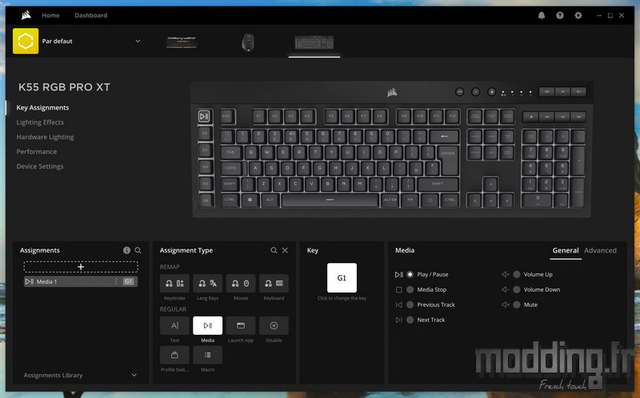Screen dimensions: 640x398
Task: Select the keyboard device thumbnail
Action: pyautogui.click(x=314, y=42)
